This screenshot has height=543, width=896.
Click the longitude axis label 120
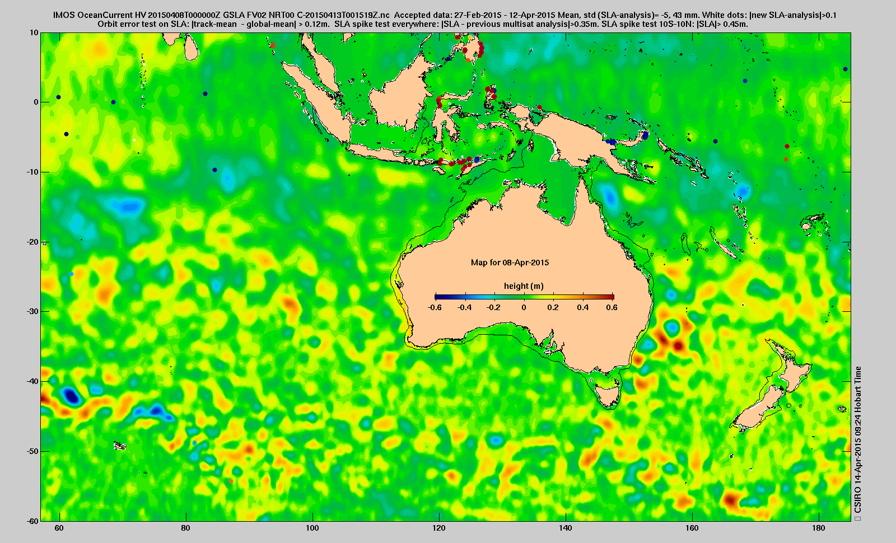click(439, 528)
